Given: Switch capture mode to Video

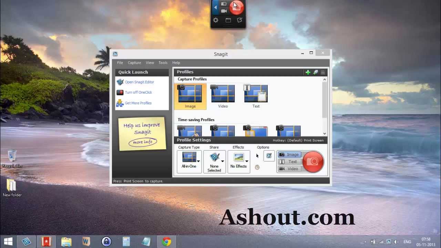Looking at the screenshot, I should coord(289,169).
